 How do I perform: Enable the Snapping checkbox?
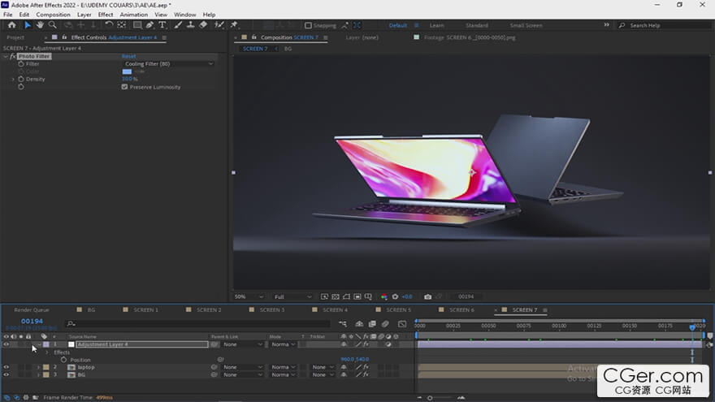(x=309, y=25)
